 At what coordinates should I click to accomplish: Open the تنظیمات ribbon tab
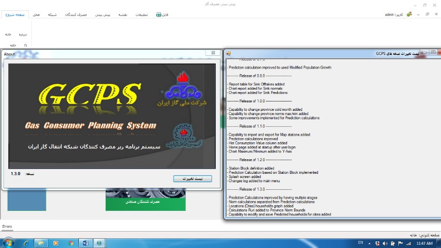[x=142, y=15]
